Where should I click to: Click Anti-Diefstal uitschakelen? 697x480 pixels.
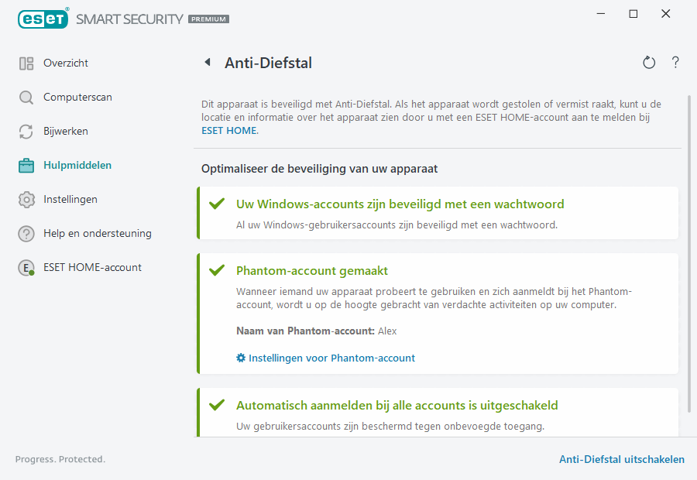[622, 459]
